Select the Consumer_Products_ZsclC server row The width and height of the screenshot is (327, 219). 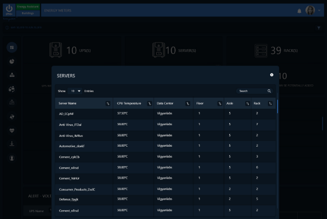pos(165,189)
